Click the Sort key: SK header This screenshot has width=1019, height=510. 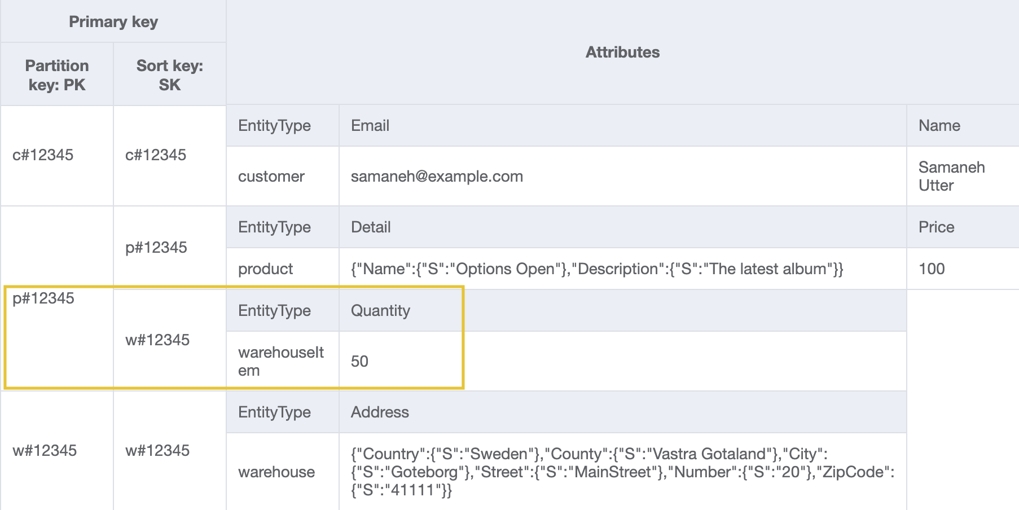[x=168, y=74]
